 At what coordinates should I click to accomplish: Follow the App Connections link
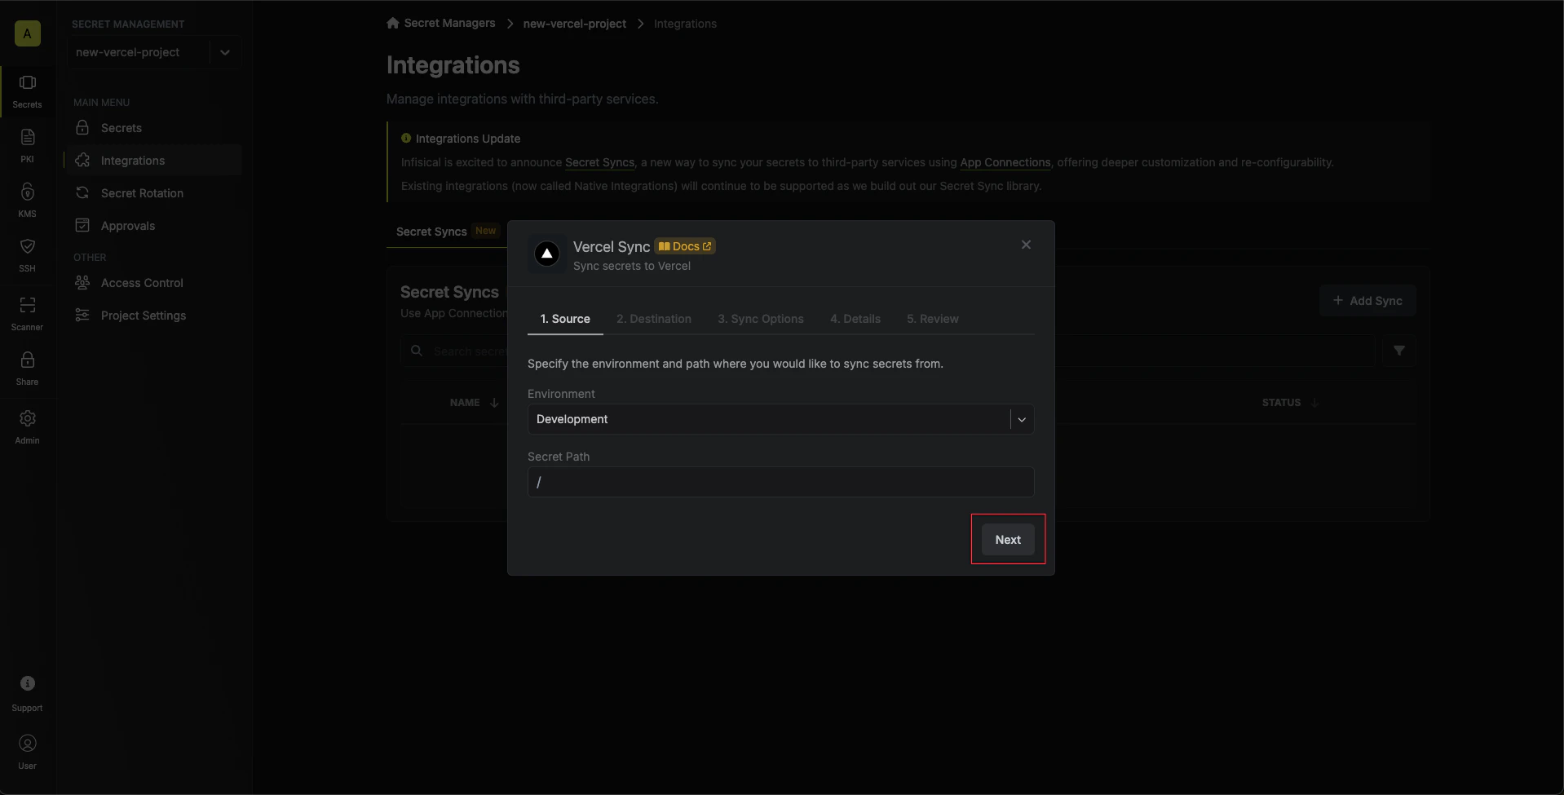coord(1005,162)
